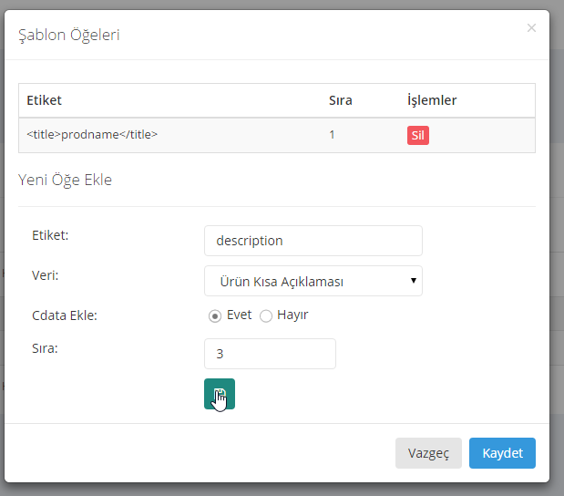Click the Şablon Öğeleri dialog title
This screenshot has height=496, width=564.
[69, 36]
